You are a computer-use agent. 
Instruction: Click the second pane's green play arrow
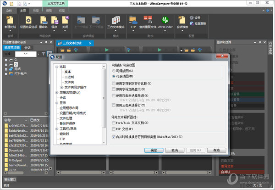pos(159,50)
